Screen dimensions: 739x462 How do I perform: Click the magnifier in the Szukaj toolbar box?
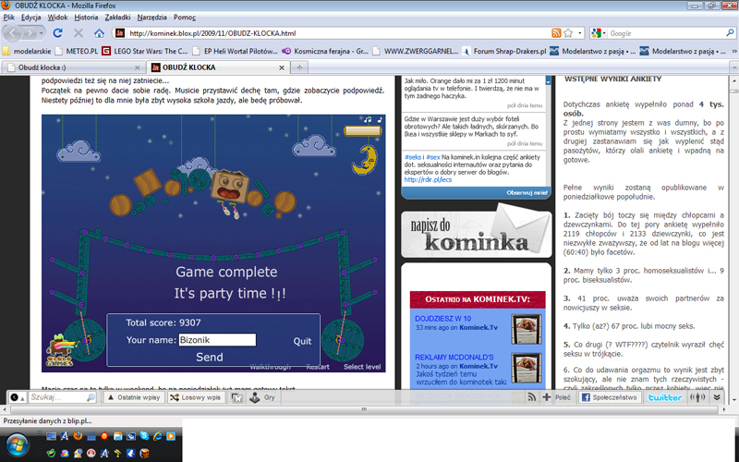pyautogui.click(x=91, y=397)
